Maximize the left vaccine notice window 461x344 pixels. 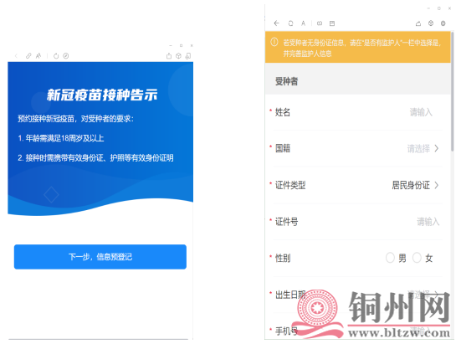181,45
